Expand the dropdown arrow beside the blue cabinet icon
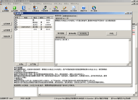The image size is (138, 100). pyautogui.click(x=29, y=9)
